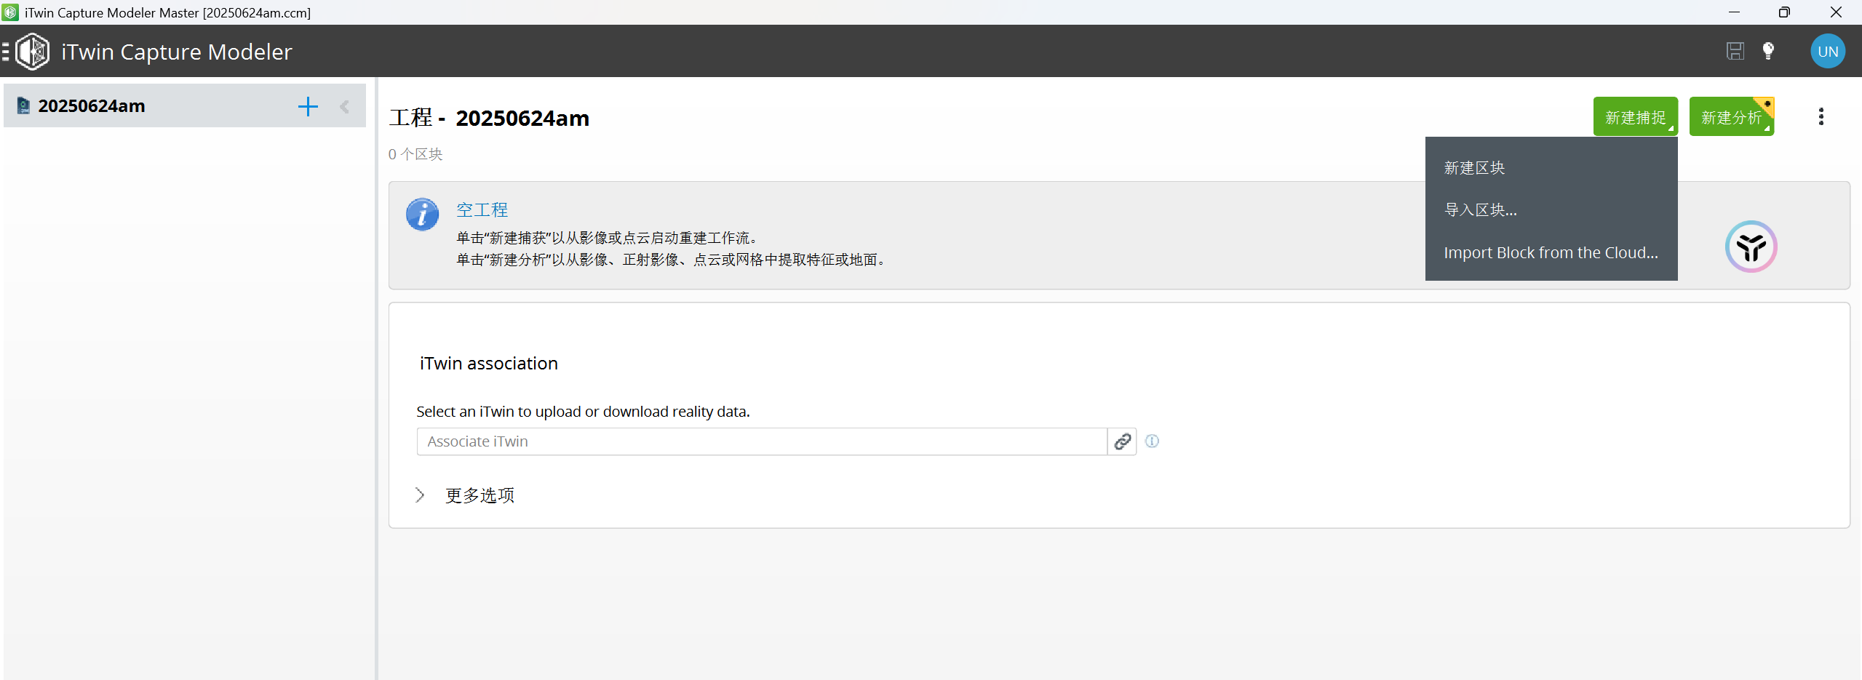1862x680 pixels.
Task: Click the 空工程 heading link
Action: coord(482,210)
